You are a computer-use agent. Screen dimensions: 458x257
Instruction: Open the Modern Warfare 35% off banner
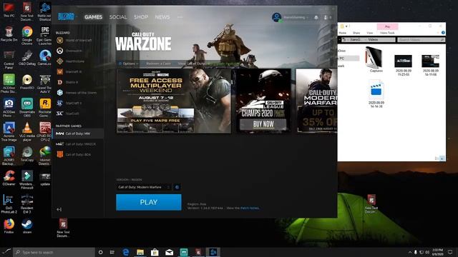(x=316, y=101)
